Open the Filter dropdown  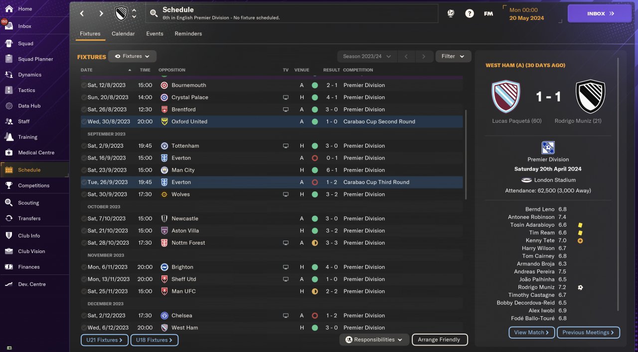click(453, 57)
